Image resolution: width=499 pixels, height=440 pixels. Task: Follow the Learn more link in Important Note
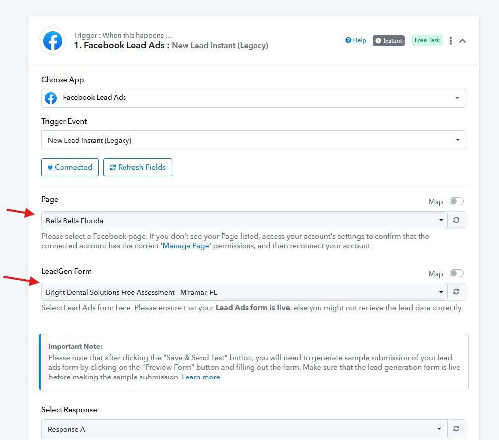tap(201, 377)
